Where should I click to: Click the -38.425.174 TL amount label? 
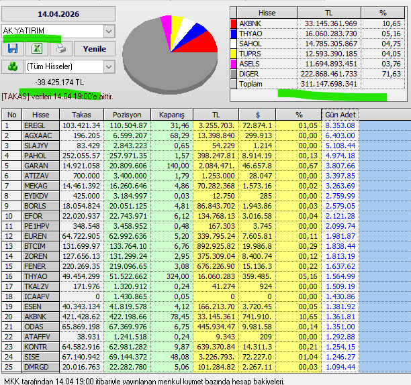[60, 82]
